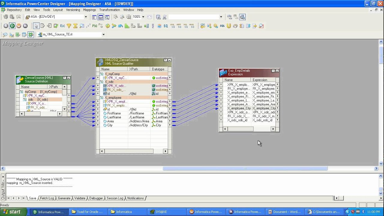Open the Layout menu
The image size is (384, 216).
[x=58, y=10]
